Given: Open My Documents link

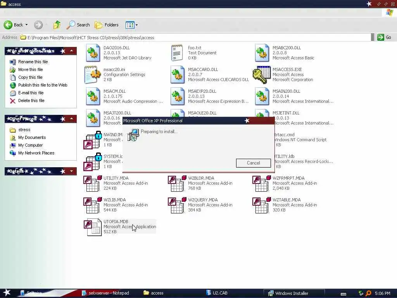Looking at the screenshot, I should 32,137.
